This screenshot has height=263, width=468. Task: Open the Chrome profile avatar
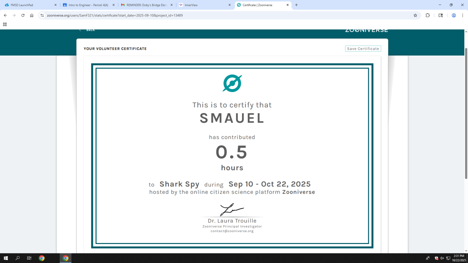pos(454,15)
